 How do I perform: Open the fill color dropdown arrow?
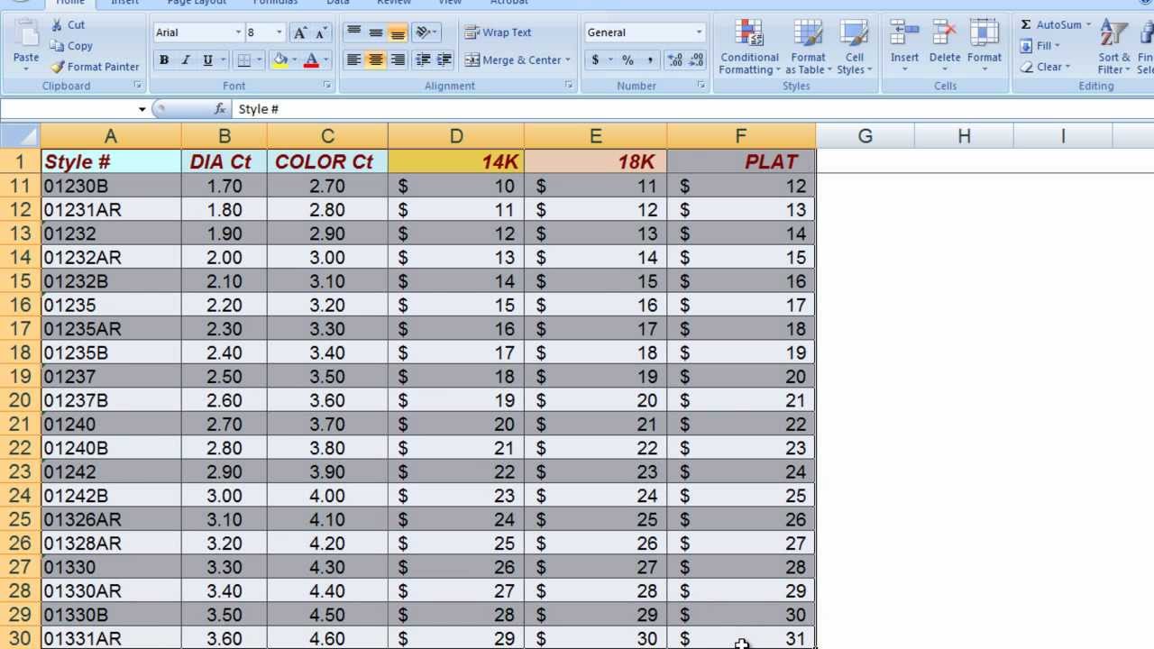[x=294, y=60]
